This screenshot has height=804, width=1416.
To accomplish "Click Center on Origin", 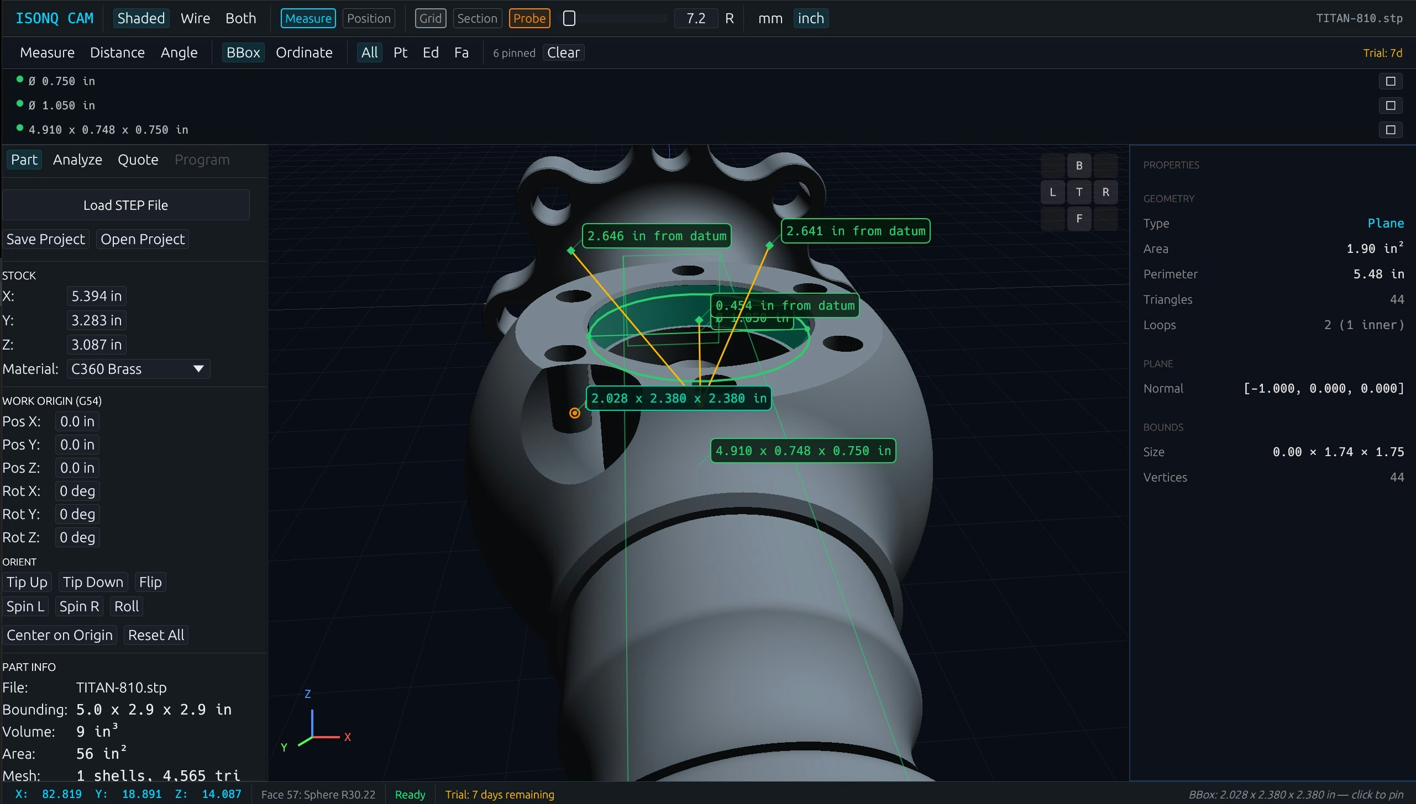I will click(60, 635).
